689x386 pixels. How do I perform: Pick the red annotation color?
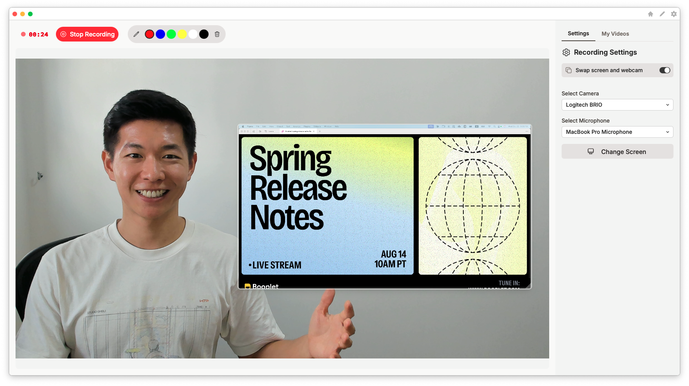pyautogui.click(x=150, y=34)
